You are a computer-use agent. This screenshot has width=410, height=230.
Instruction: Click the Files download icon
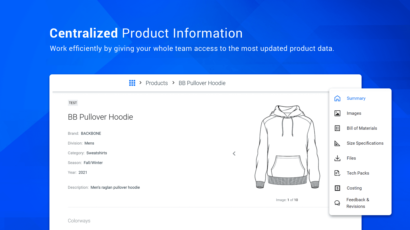click(337, 158)
